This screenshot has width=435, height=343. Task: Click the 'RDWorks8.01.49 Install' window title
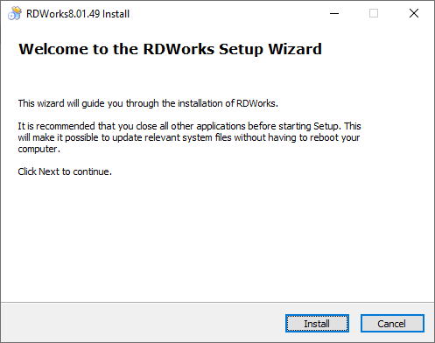(x=78, y=14)
